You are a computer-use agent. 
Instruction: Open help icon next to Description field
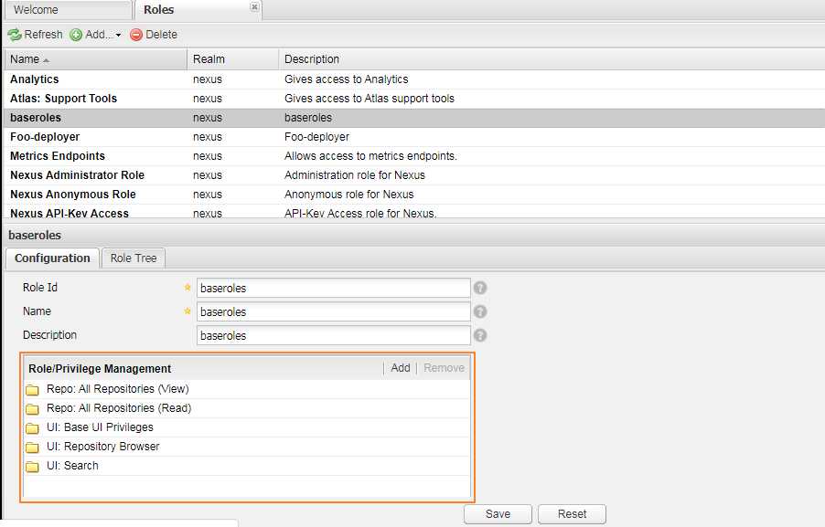(480, 335)
